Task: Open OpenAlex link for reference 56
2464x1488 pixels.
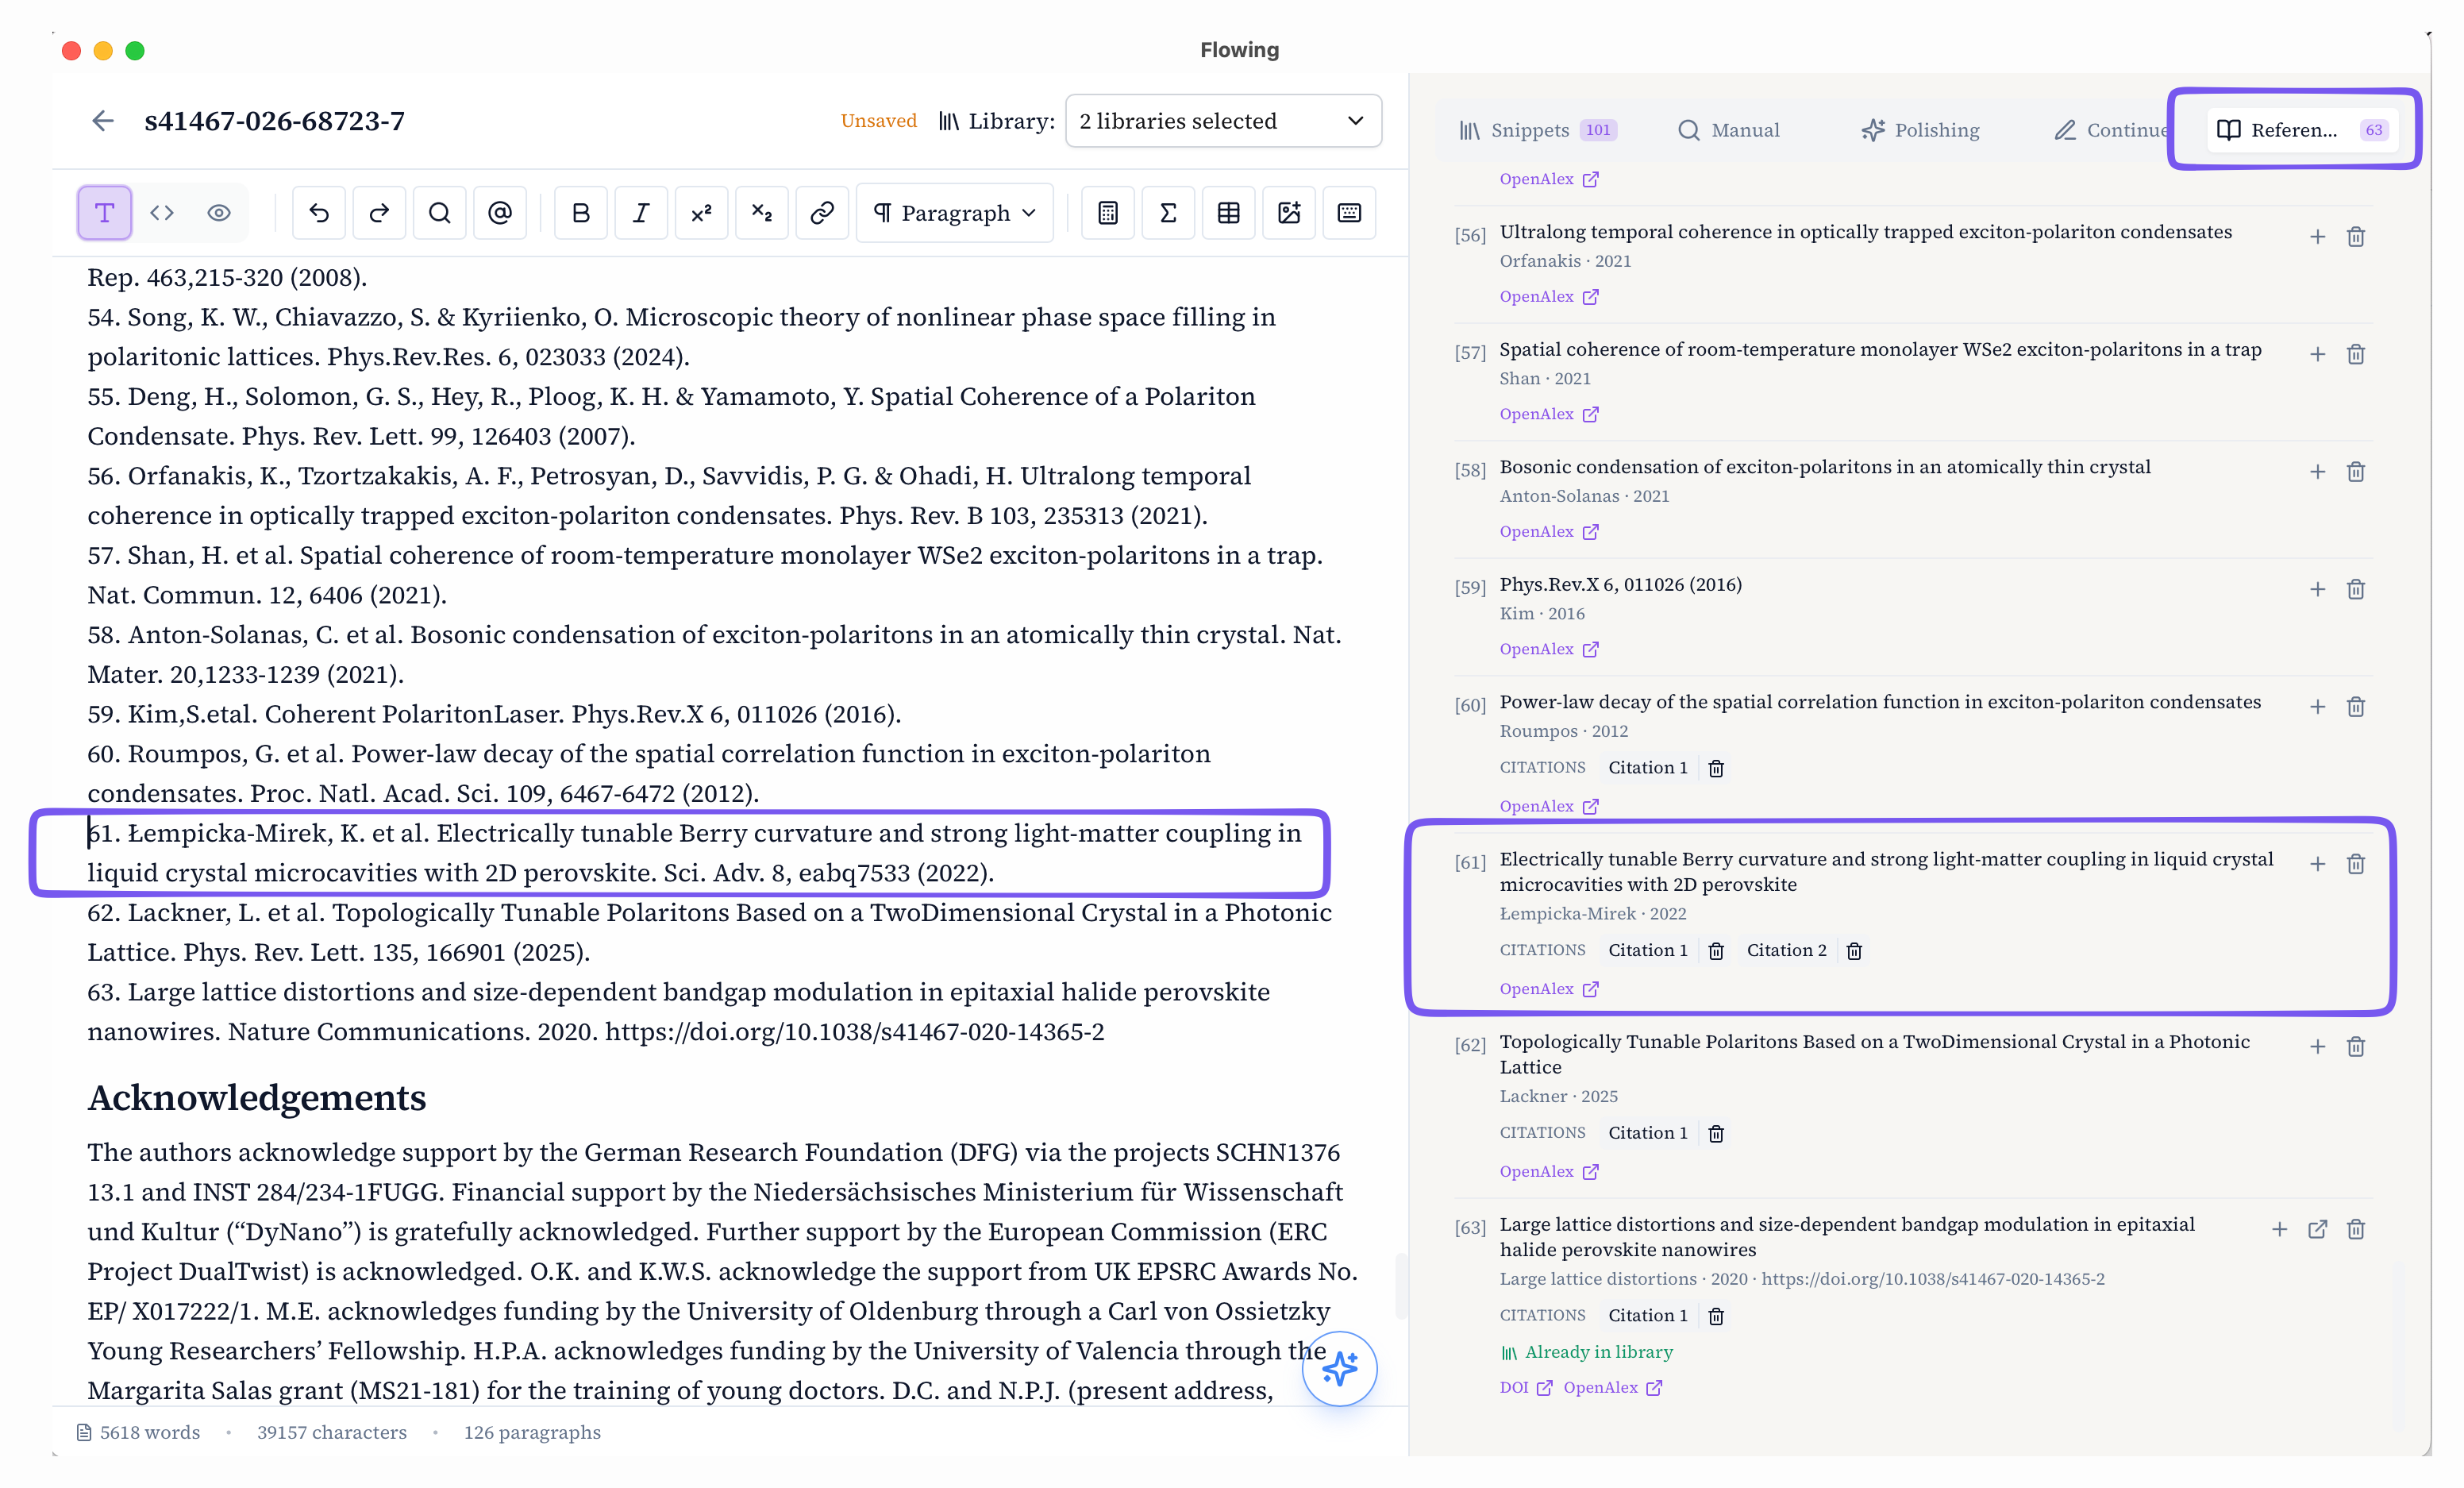Action: (x=1549, y=296)
